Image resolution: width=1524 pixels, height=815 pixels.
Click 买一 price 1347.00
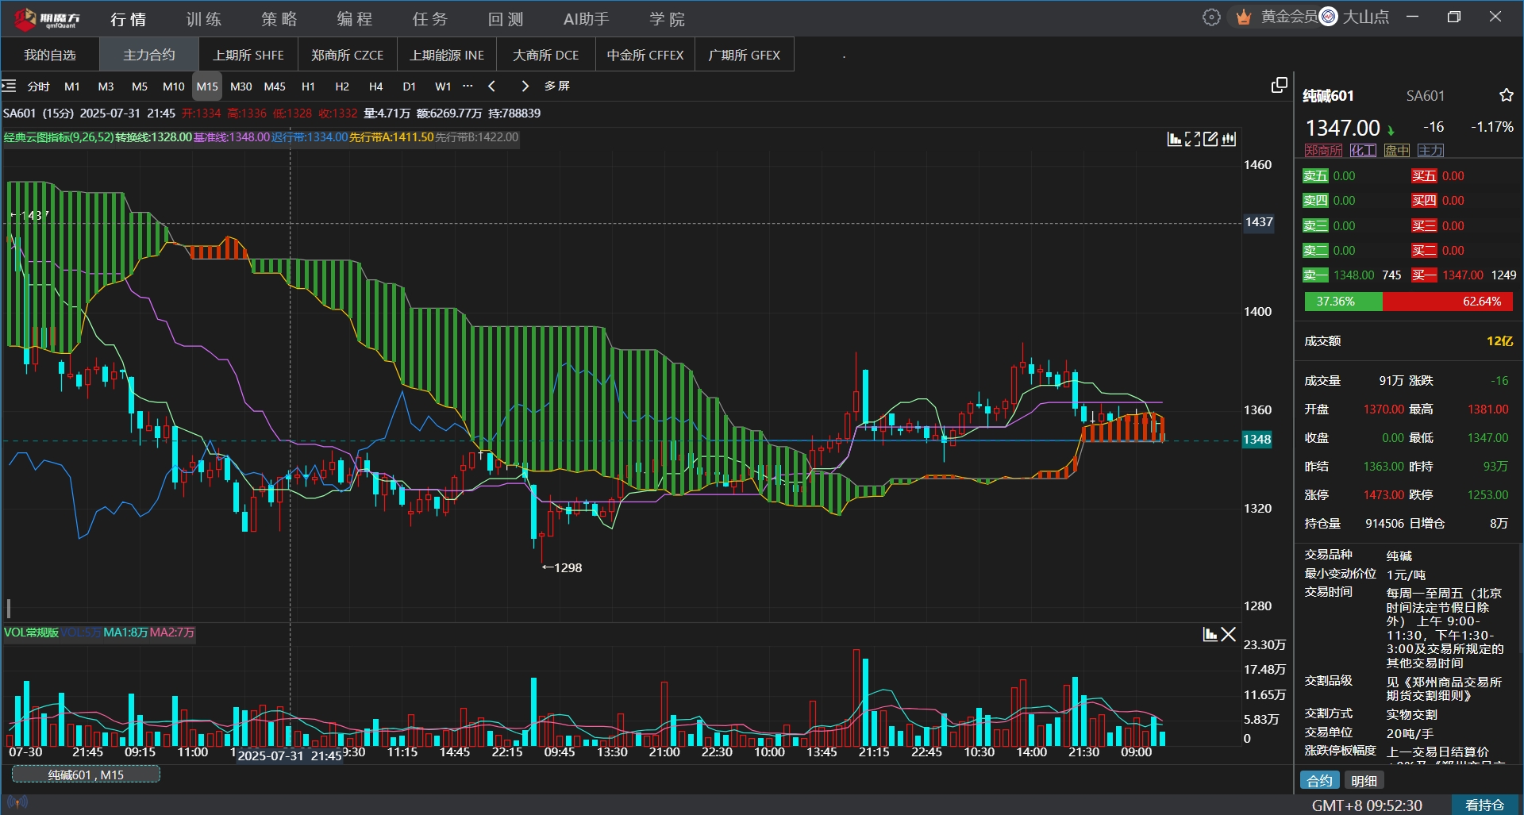pyautogui.click(x=1463, y=275)
